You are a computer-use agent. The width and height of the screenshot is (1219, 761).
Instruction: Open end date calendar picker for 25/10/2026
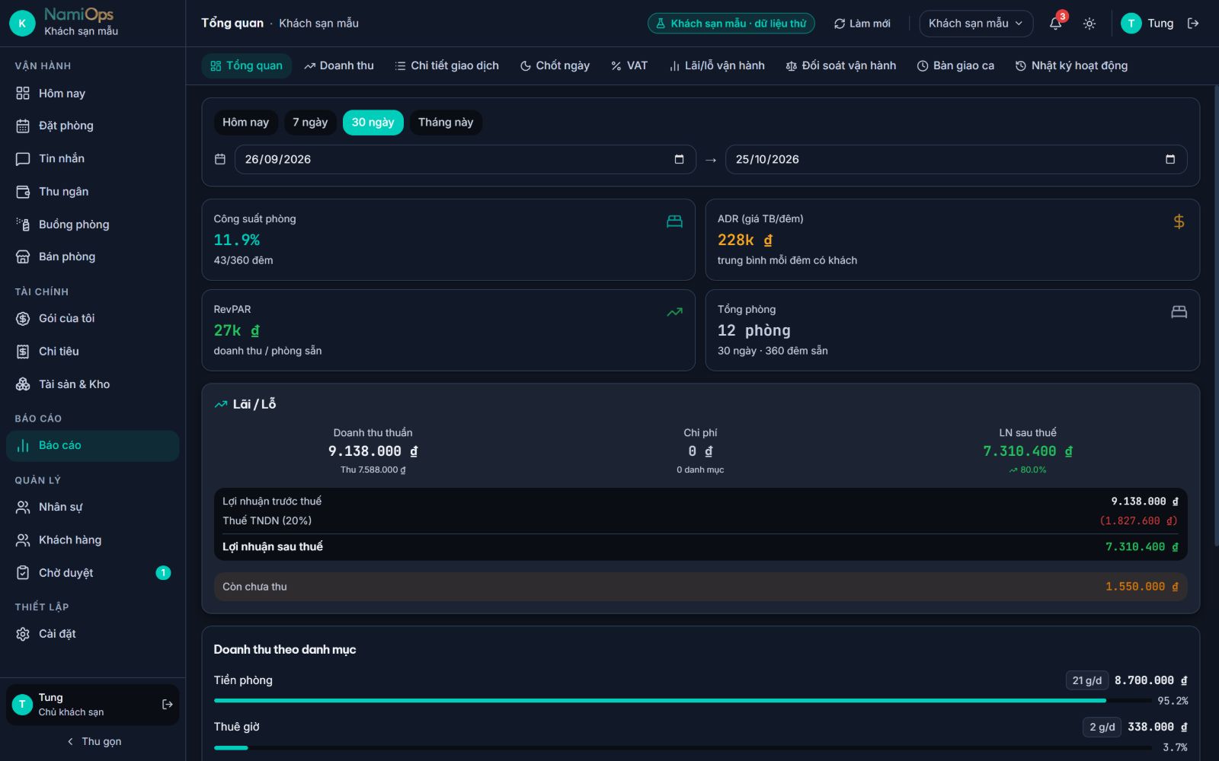1170,160
